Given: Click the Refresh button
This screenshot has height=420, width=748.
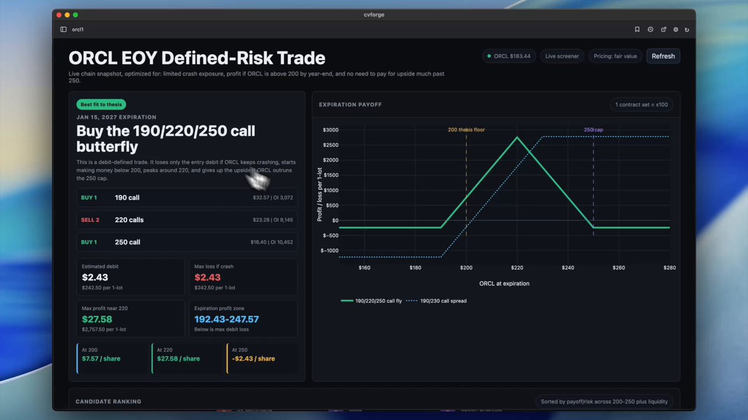Looking at the screenshot, I should [x=663, y=56].
